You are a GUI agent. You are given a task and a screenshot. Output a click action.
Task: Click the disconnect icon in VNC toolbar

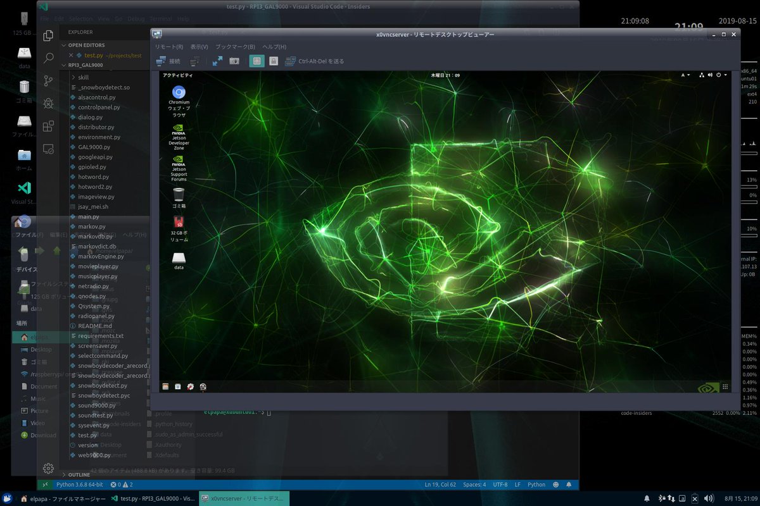click(195, 61)
